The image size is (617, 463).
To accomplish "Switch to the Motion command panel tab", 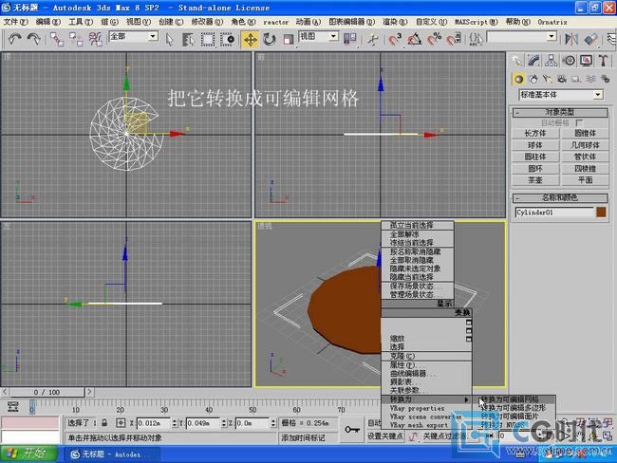I will coord(569,60).
